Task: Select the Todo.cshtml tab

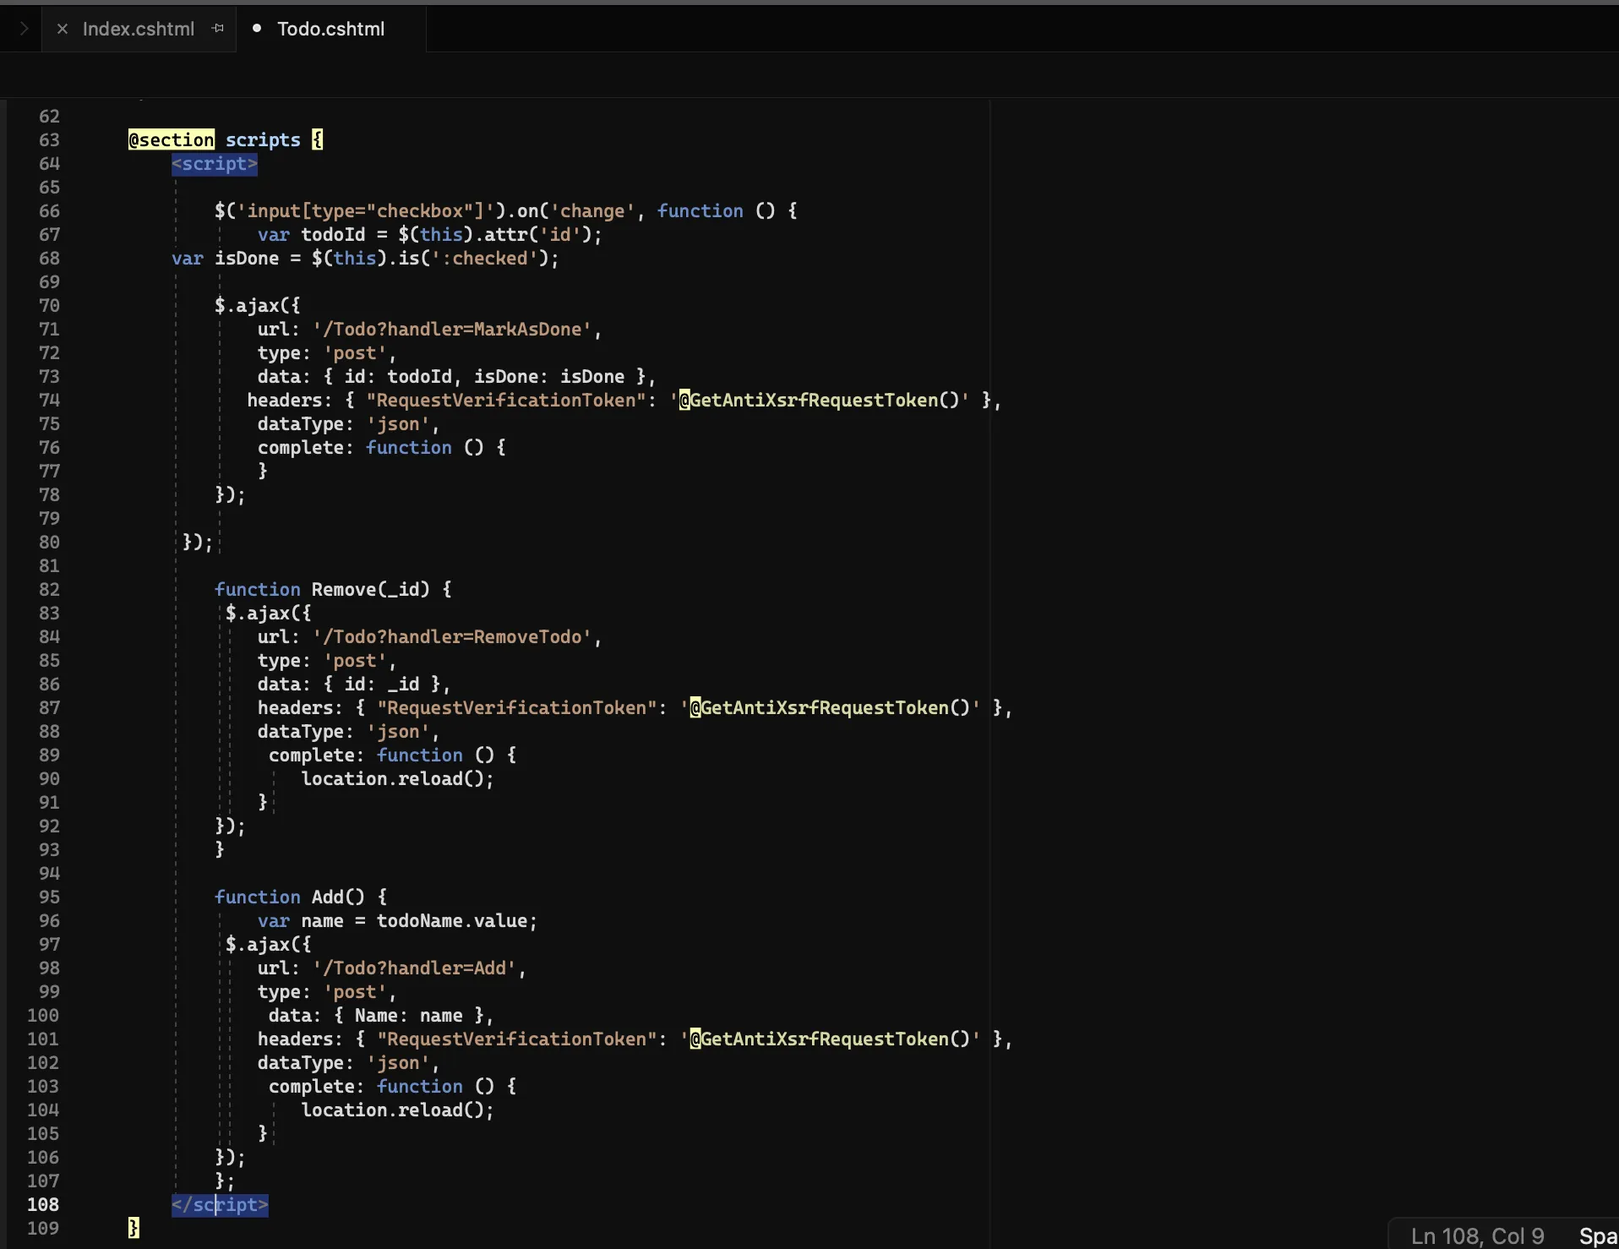Action: pos(330,29)
